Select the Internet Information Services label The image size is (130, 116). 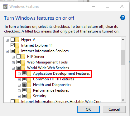pyautogui.click(x=45, y=51)
